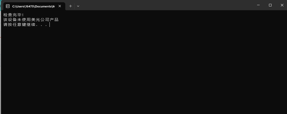
Task: Click the background window sliver at left edge
Action: (1, 62)
